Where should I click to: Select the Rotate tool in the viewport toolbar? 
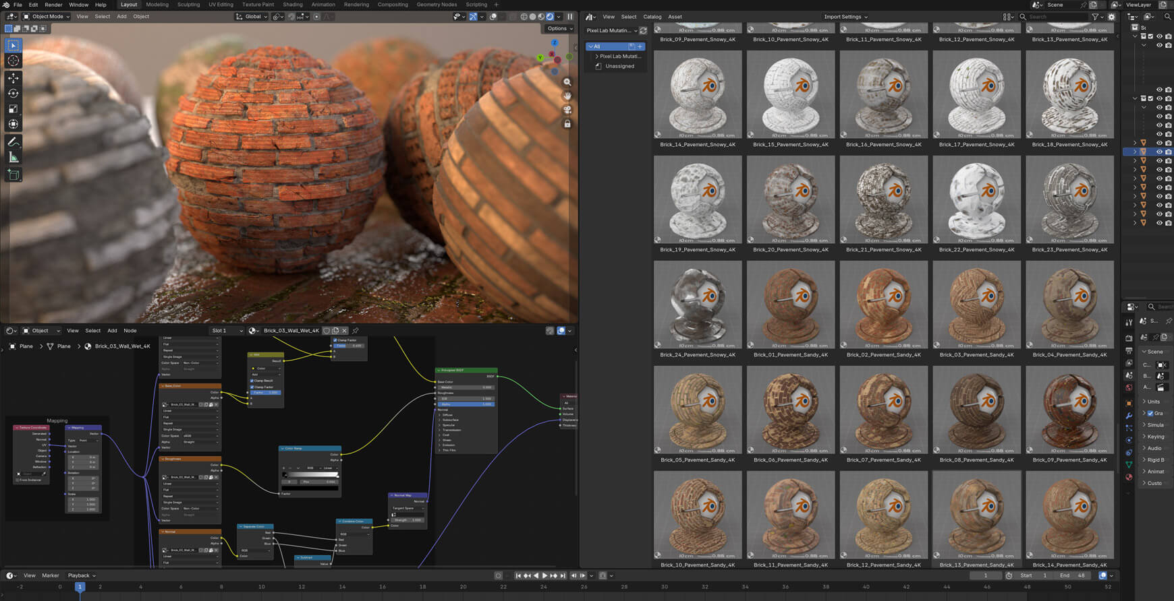(13, 94)
